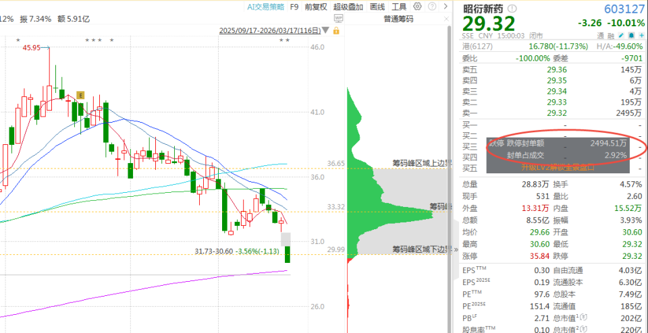Viewport: 648px width, 333px height.
Task: Click the large price 29.32
Action: tap(489, 24)
